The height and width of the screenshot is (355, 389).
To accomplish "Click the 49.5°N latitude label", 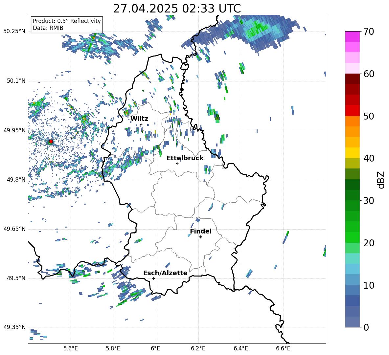I will coord(16,278).
